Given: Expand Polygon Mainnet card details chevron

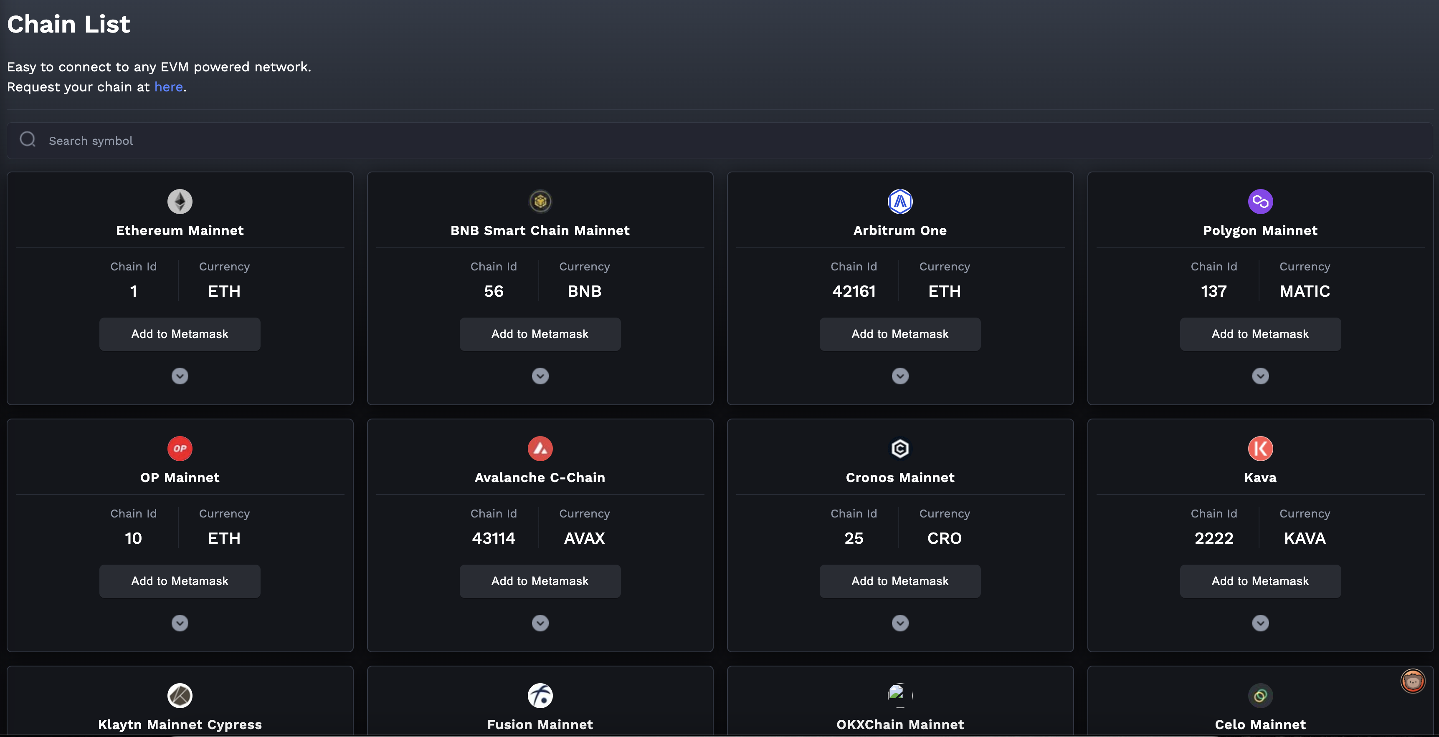Looking at the screenshot, I should pyautogui.click(x=1260, y=376).
